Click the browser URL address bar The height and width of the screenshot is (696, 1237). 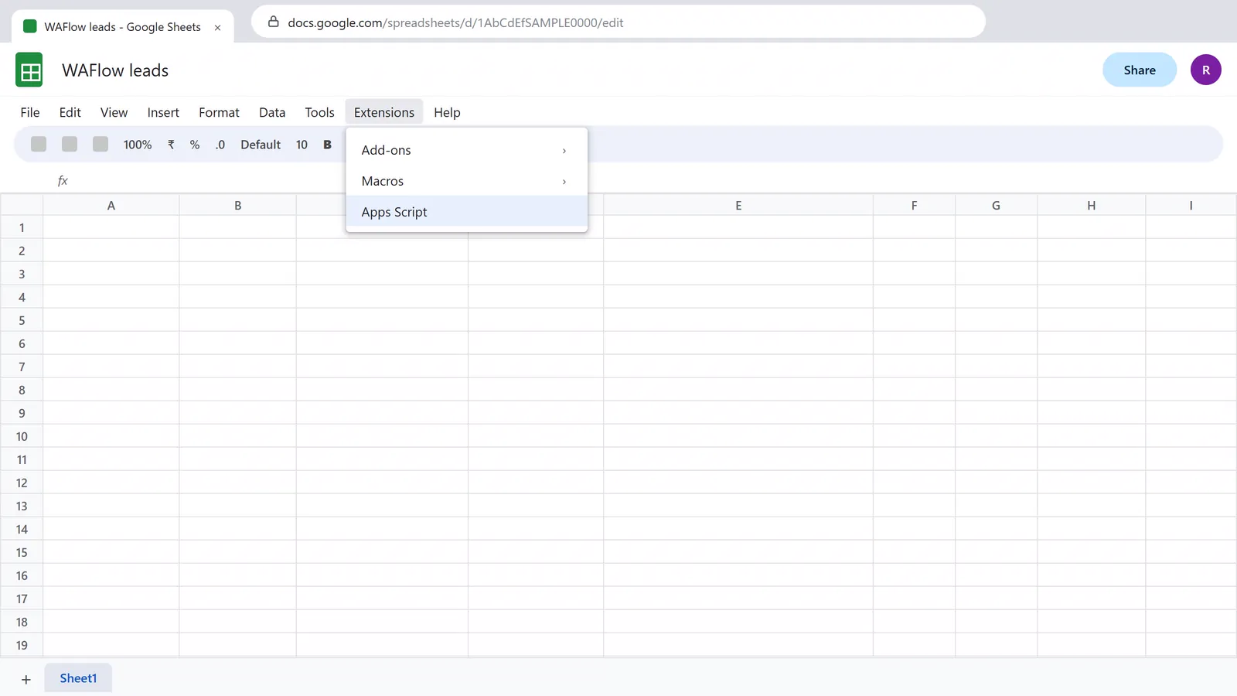point(618,22)
